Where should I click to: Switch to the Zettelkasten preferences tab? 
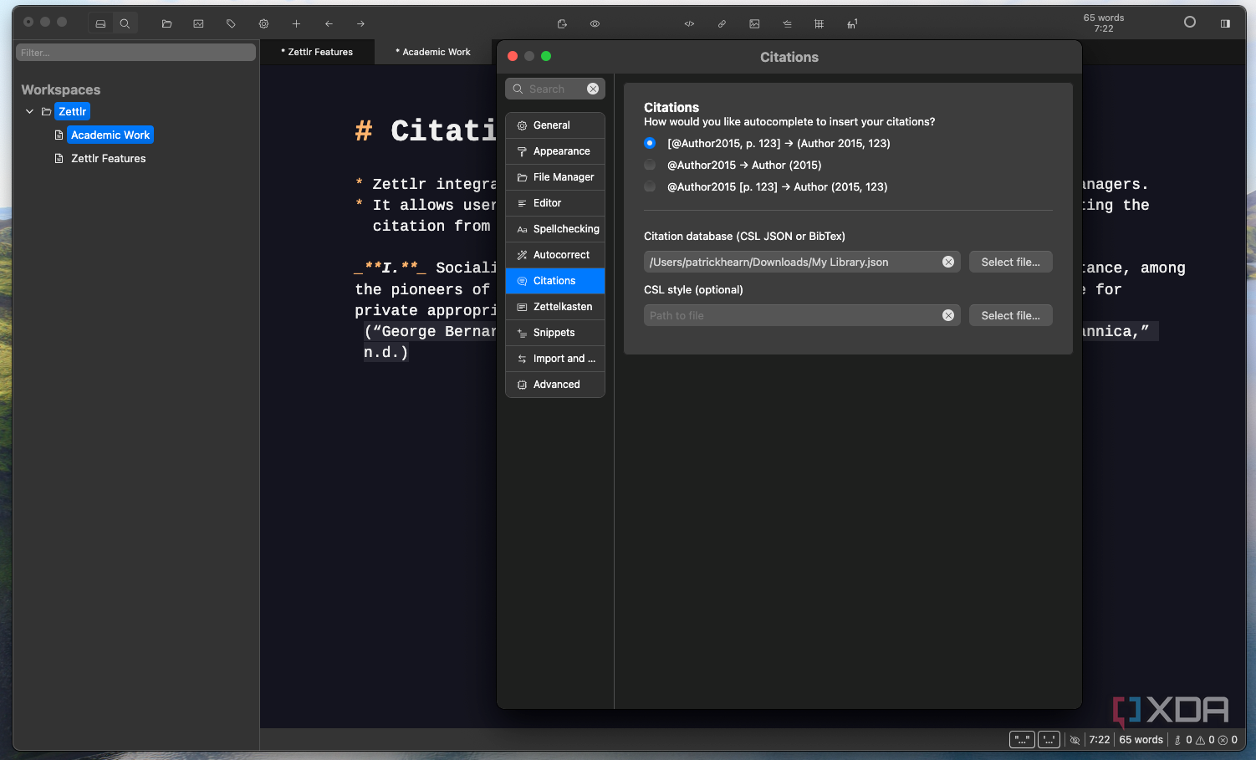(555, 307)
